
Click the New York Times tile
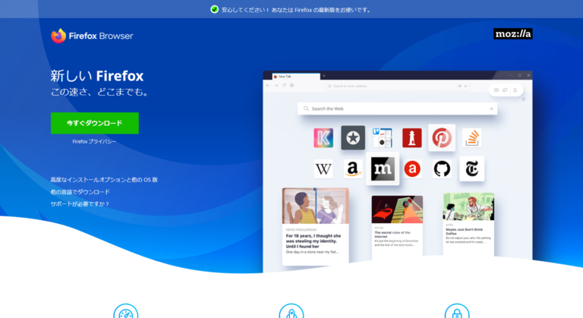point(472,168)
